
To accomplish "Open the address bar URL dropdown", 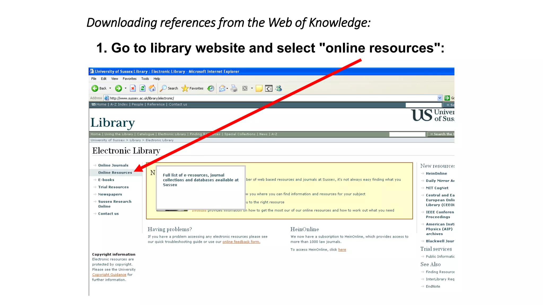I will click(x=440, y=98).
